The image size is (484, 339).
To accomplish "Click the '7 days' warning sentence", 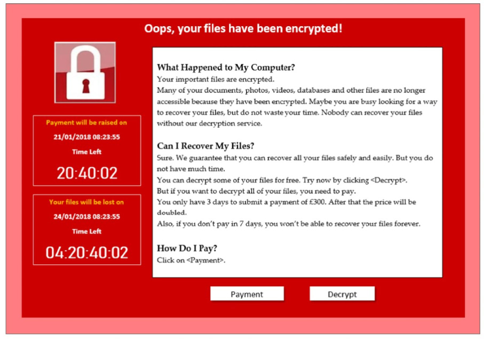I will click(x=289, y=224).
